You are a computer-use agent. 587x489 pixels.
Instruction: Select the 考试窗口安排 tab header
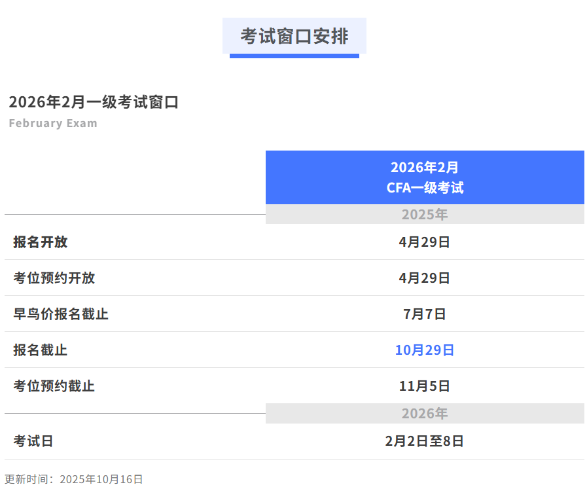293,37
